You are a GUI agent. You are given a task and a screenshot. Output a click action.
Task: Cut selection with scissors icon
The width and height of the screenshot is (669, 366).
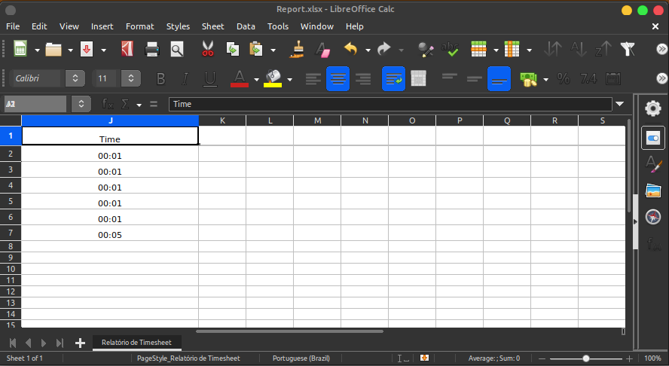208,50
